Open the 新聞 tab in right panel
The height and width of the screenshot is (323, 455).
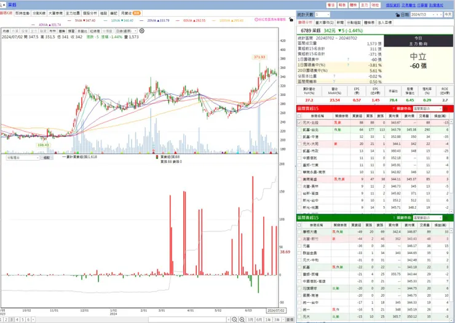340,23
